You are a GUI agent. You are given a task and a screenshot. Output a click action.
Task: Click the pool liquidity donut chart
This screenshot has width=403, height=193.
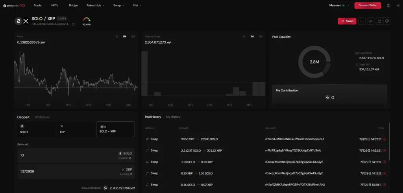click(x=314, y=62)
